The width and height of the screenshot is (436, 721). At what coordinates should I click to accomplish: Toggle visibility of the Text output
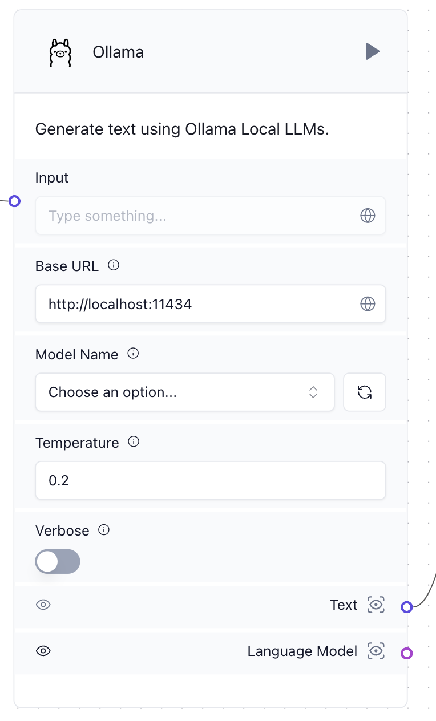tap(43, 605)
